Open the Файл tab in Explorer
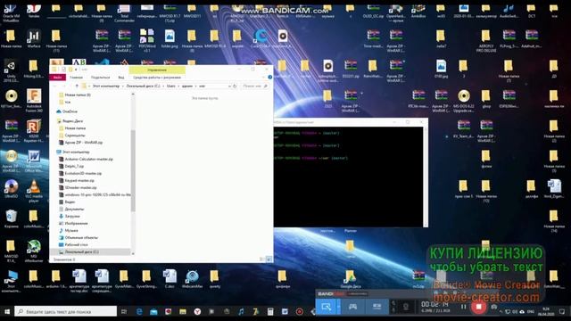The height and width of the screenshot is (321, 571). click(57, 78)
